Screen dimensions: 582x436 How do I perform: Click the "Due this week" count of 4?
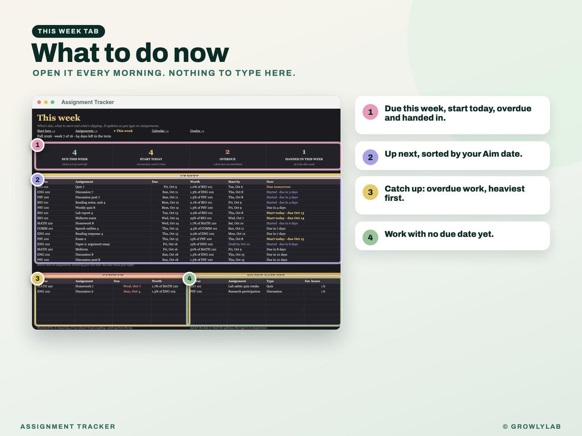tap(74, 152)
